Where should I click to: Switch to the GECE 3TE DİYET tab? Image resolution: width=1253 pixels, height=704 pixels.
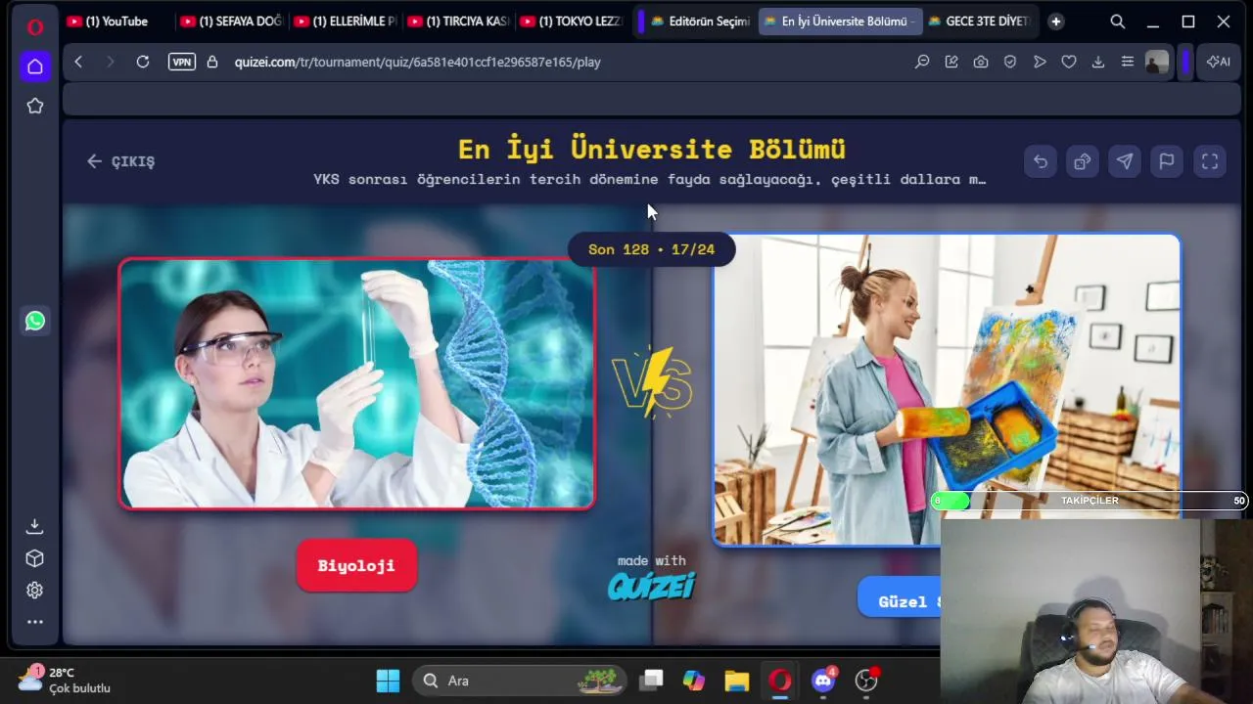click(x=979, y=22)
